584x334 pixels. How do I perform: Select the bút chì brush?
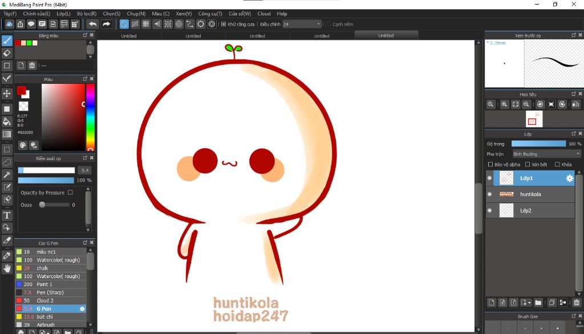(x=51, y=316)
